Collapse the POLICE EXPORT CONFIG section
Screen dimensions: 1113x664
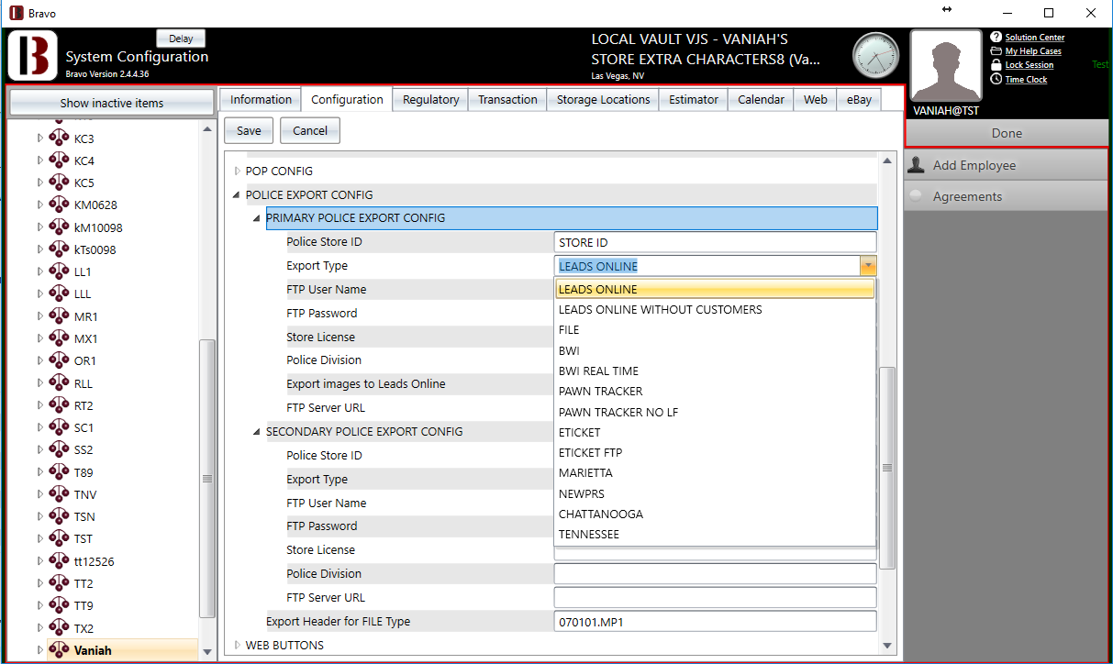[x=239, y=195]
